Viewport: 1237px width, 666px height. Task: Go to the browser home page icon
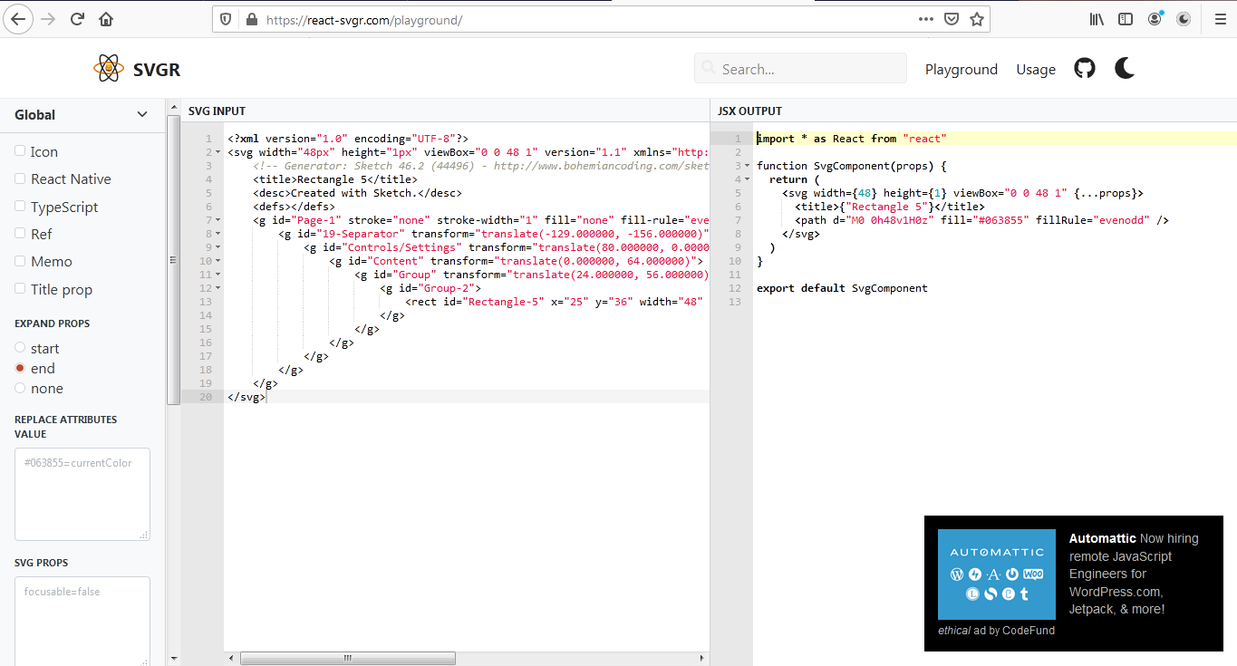106,18
